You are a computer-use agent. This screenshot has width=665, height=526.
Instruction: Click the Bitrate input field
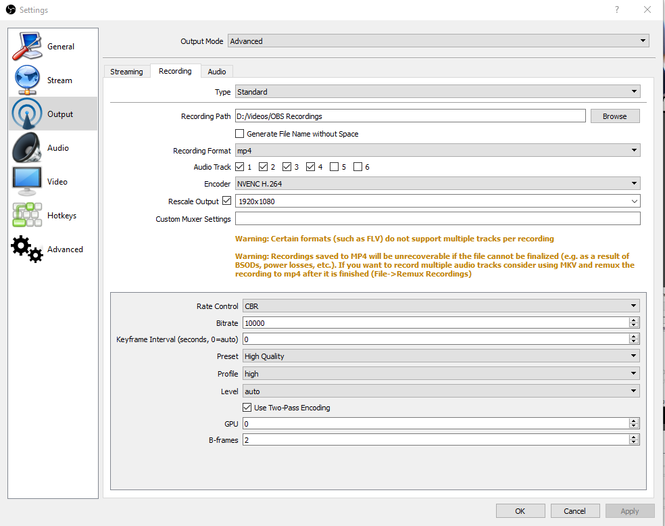click(436, 322)
